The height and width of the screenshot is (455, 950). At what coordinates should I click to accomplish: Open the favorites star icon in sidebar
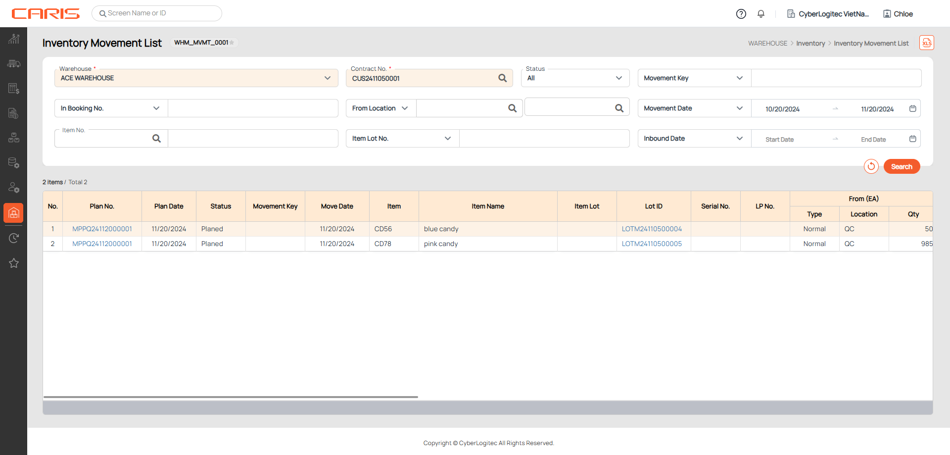(14, 263)
